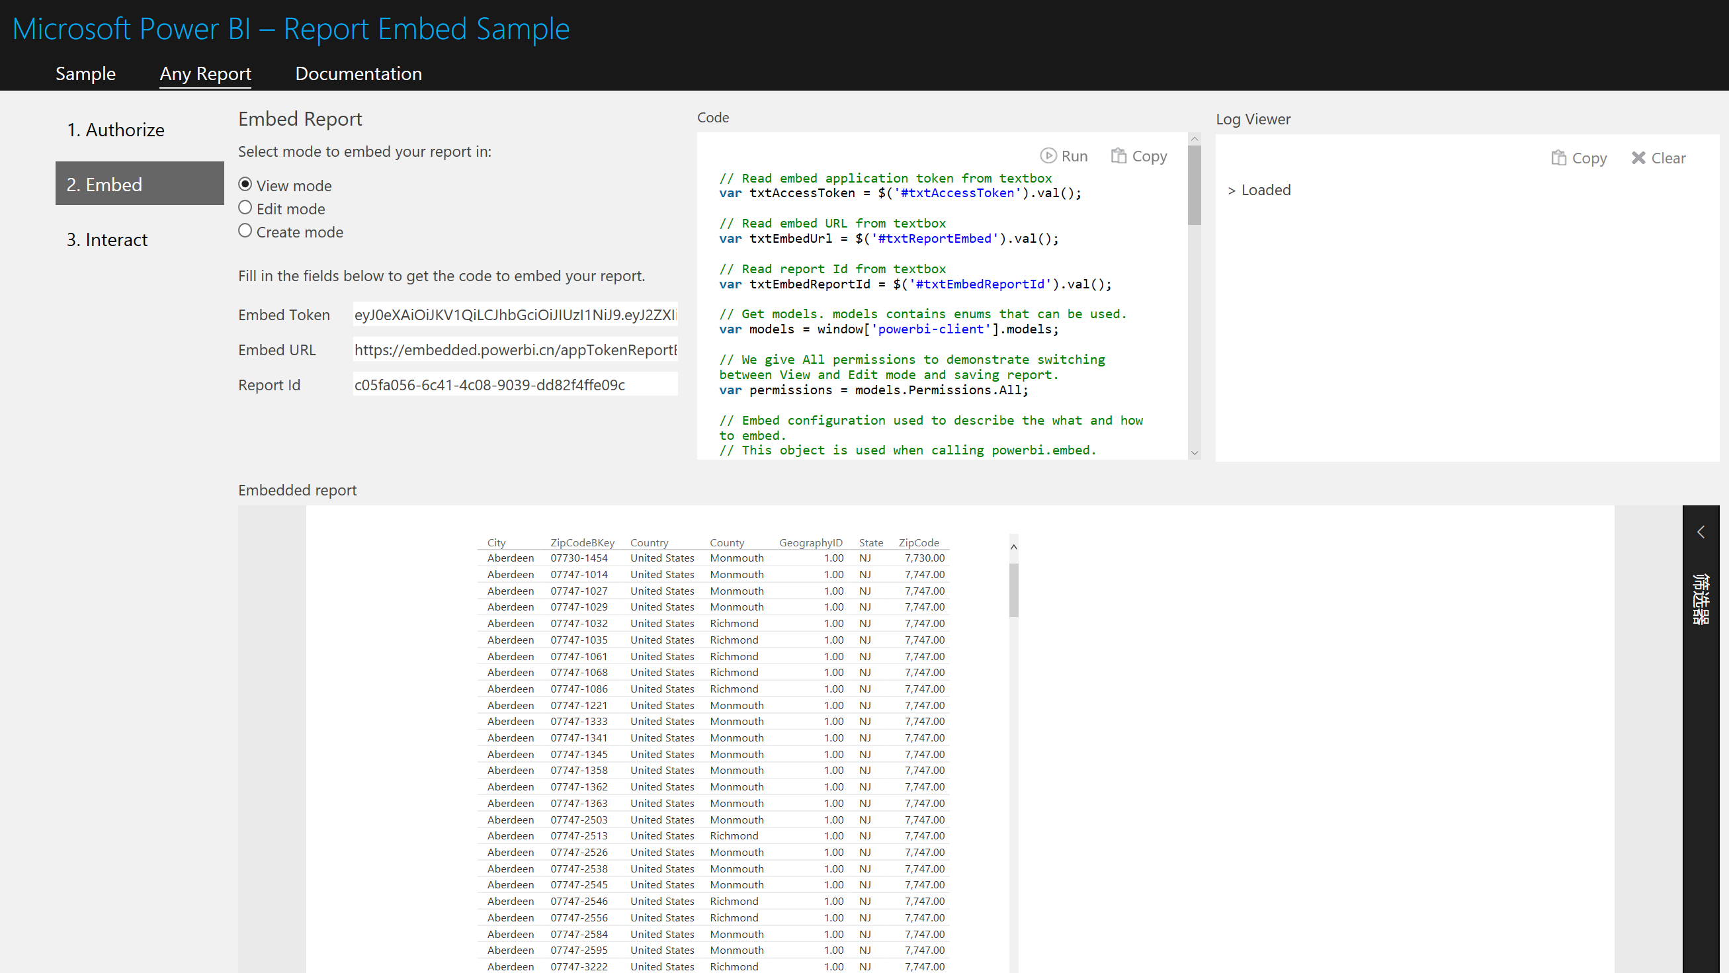The width and height of the screenshot is (1729, 973).
Task: Click the Copy clipboard icon in Code panel
Action: pyautogui.click(x=1118, y=155)
